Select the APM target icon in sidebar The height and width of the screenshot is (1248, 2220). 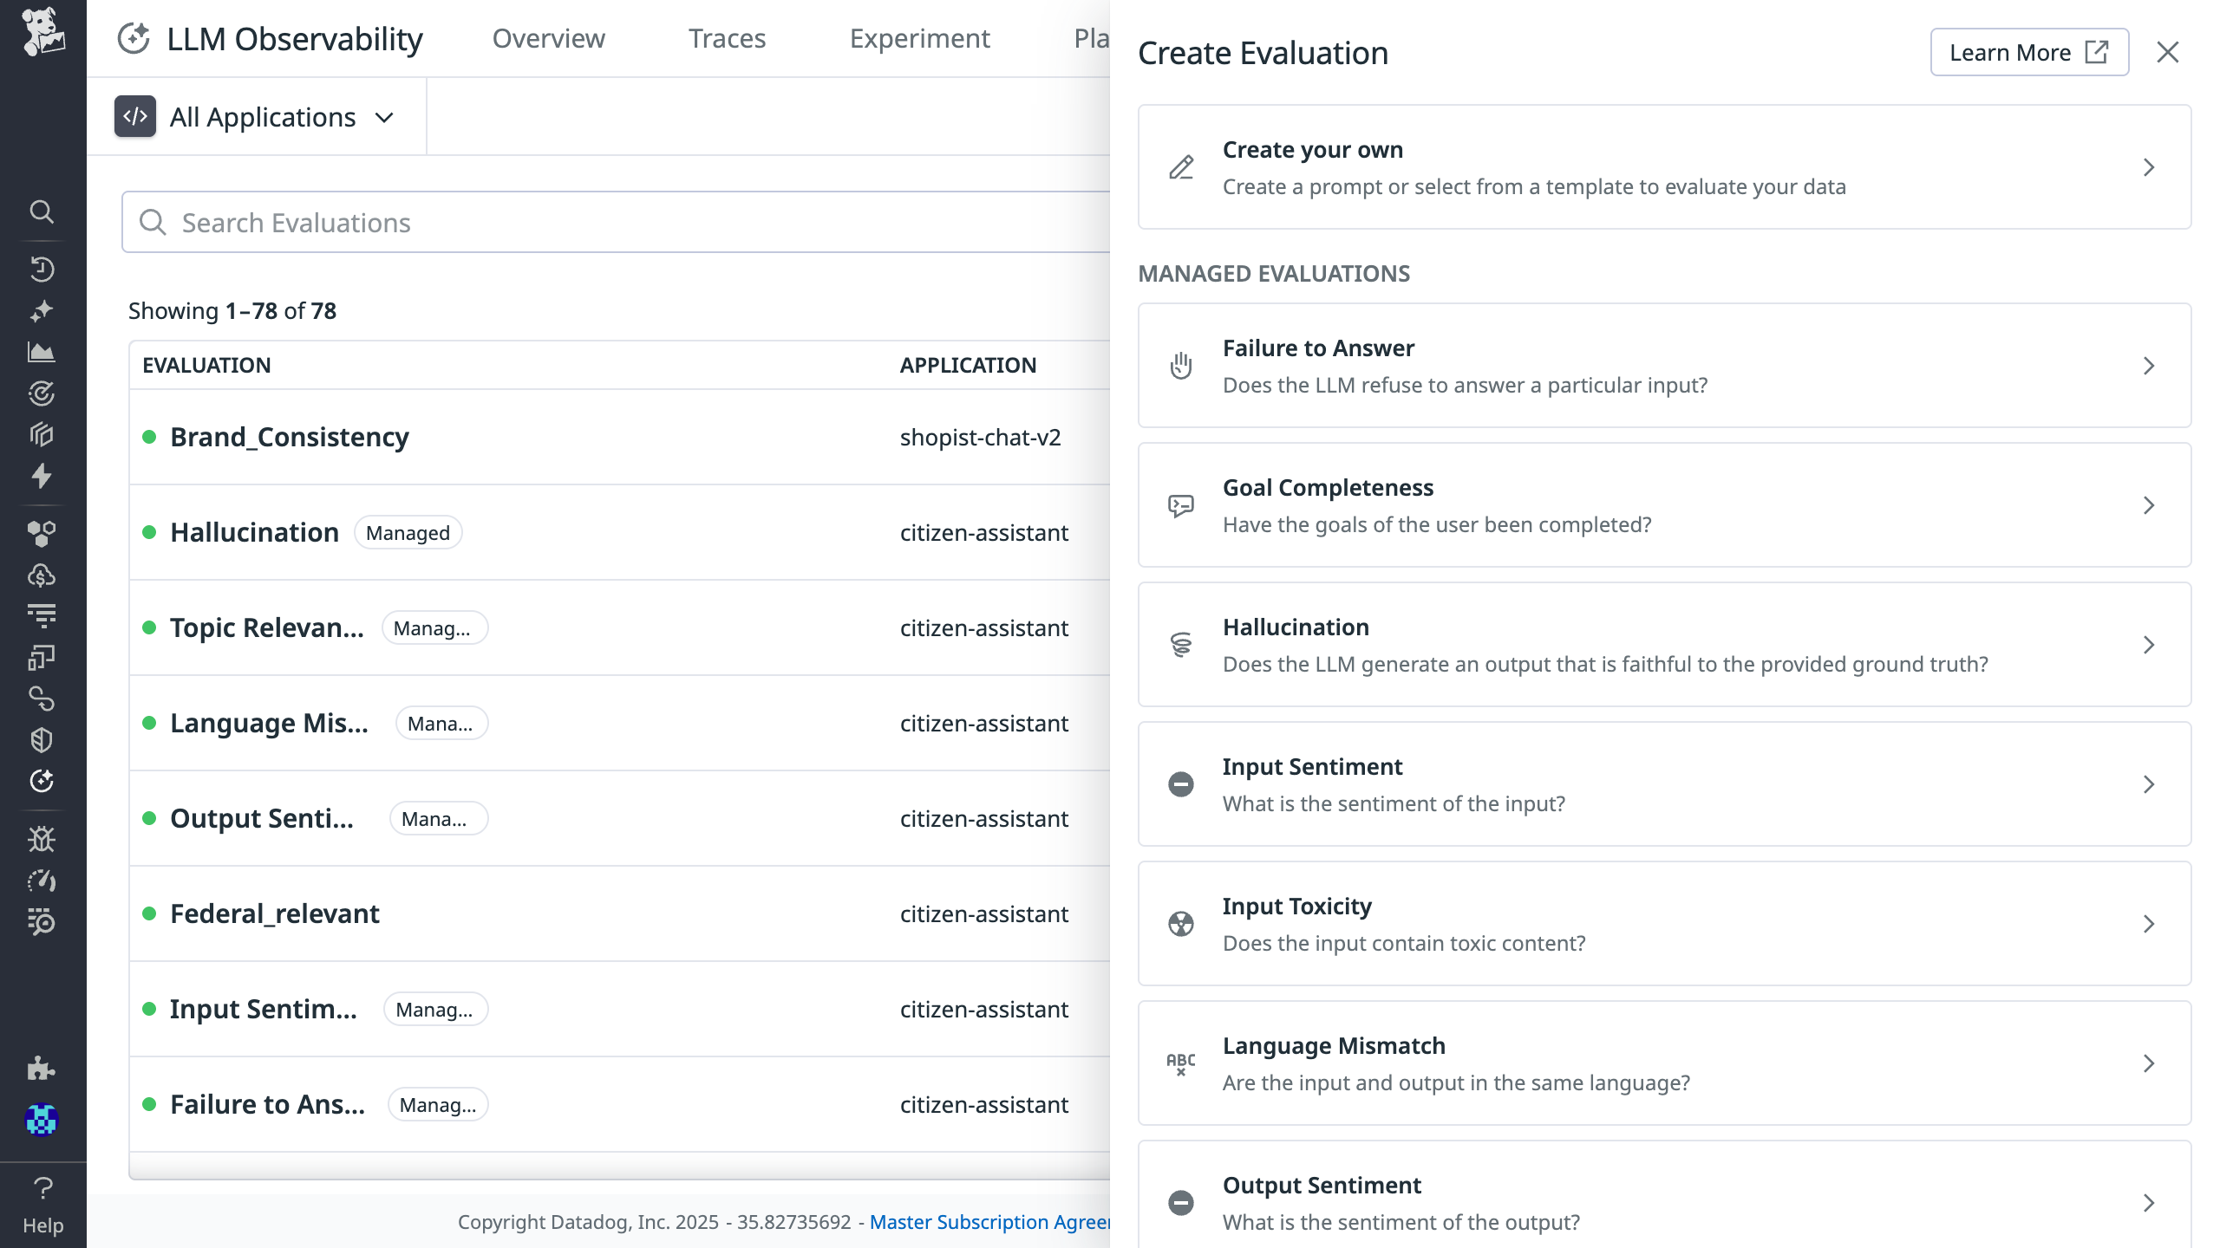click(42, 393)
